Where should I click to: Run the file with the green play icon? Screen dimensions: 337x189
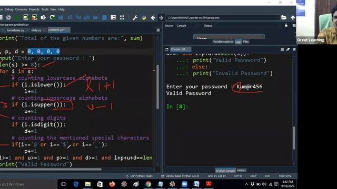coord(17,17)
